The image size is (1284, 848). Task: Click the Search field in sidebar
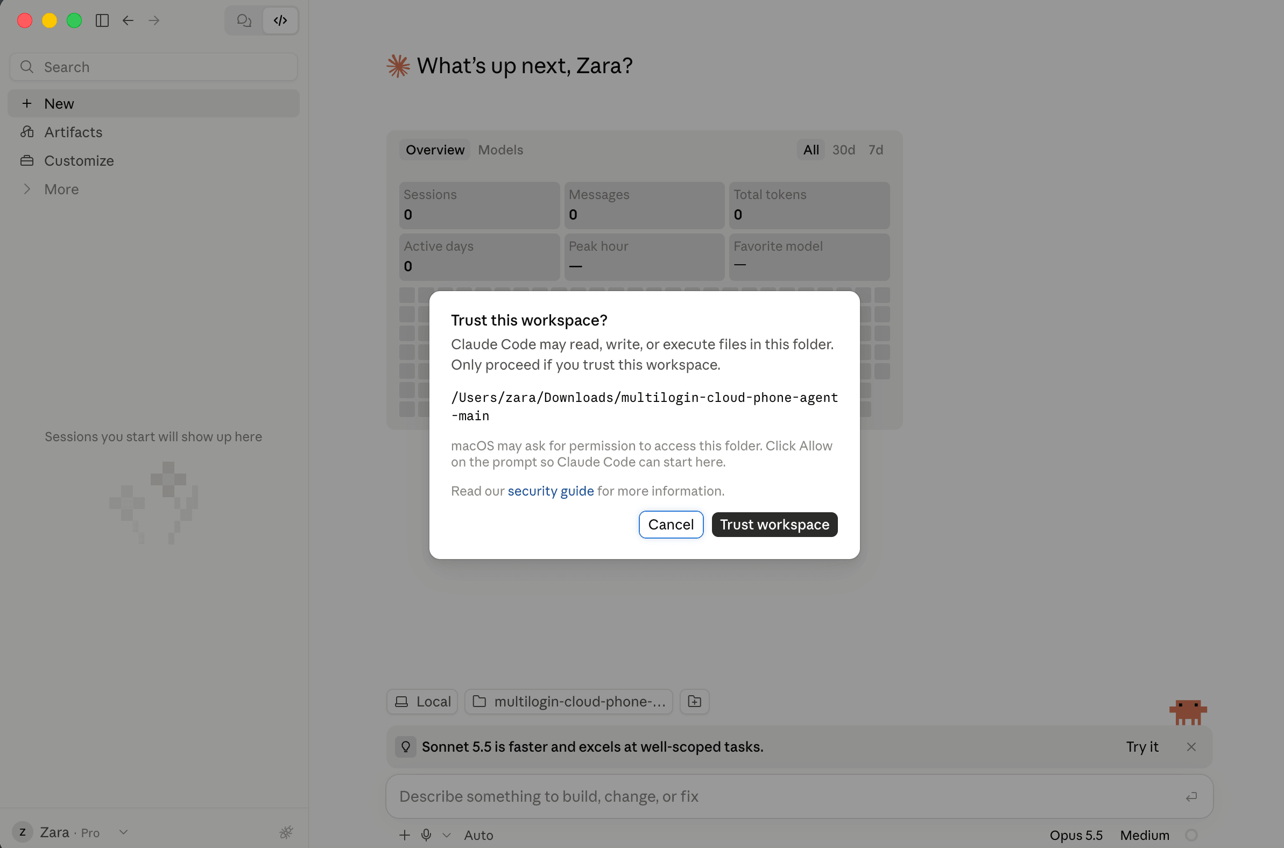coord(153,67)
